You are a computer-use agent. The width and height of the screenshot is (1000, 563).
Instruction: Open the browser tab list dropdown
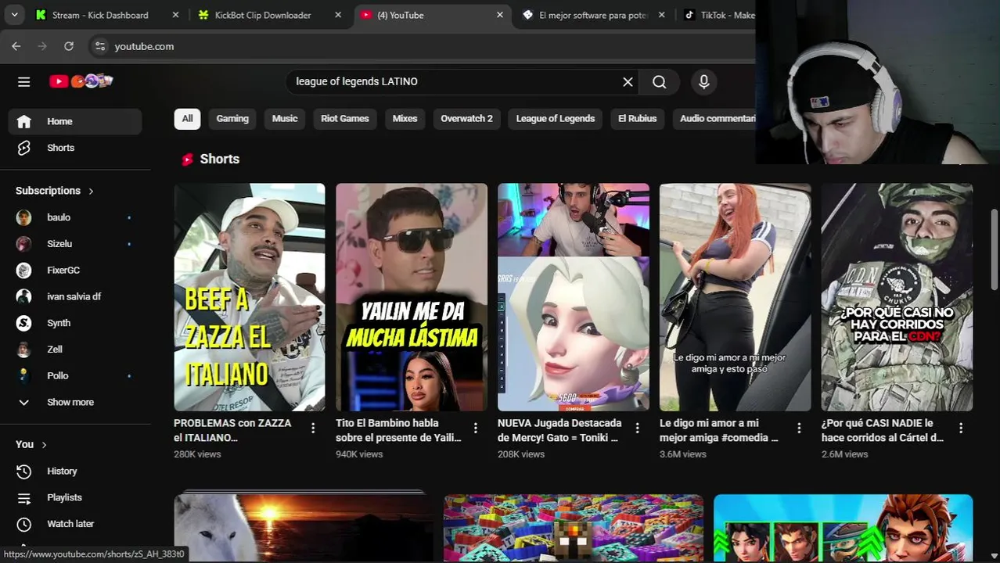point(14,15)
